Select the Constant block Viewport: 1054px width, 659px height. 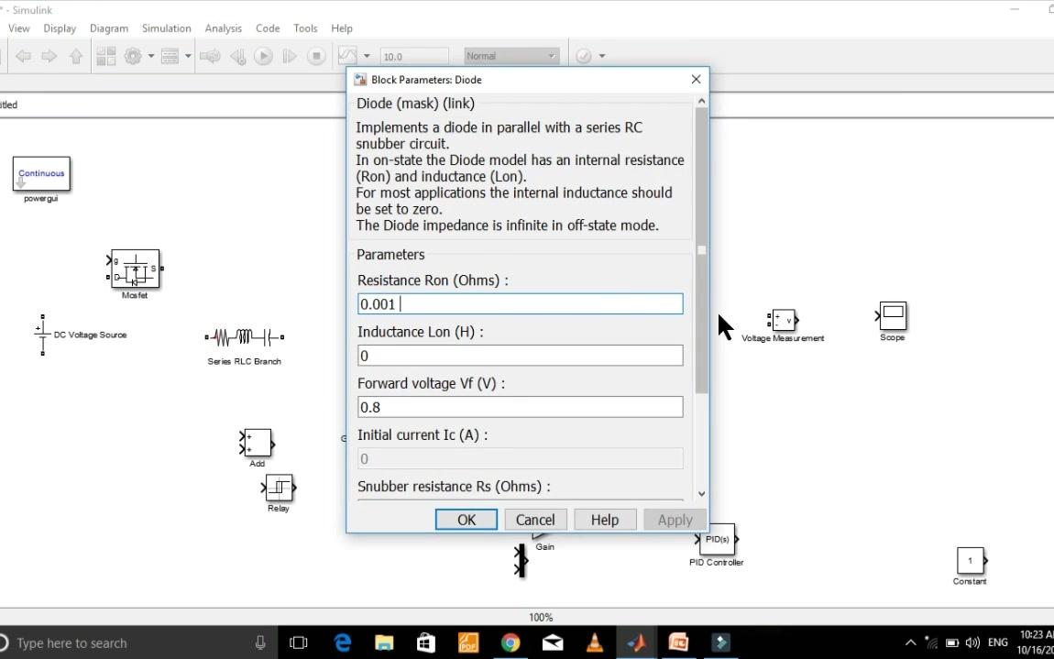tap(970, 560)
